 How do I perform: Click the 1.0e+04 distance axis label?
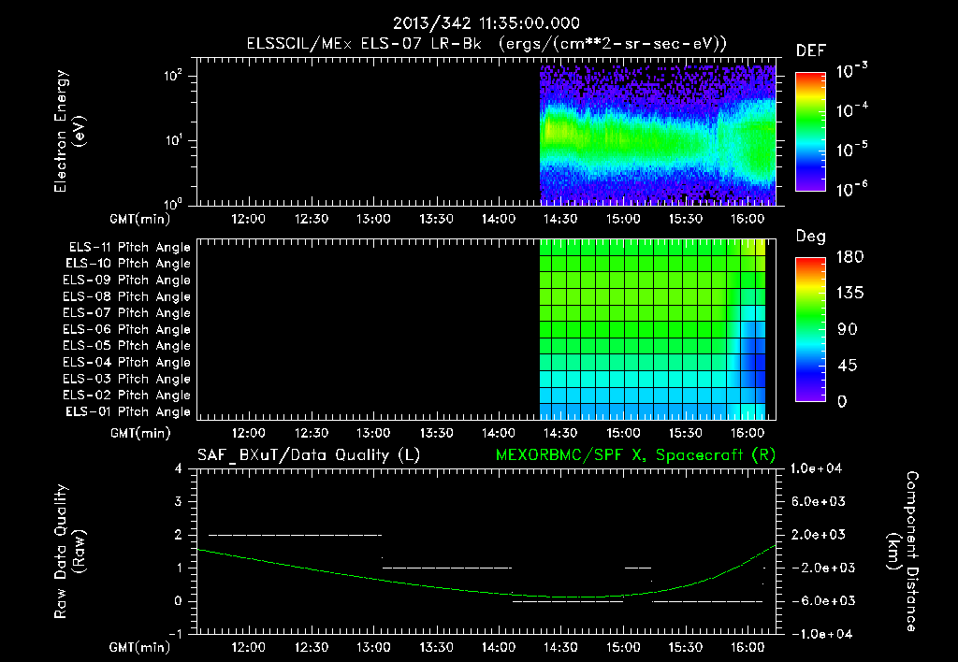click(x=816, y=468)
